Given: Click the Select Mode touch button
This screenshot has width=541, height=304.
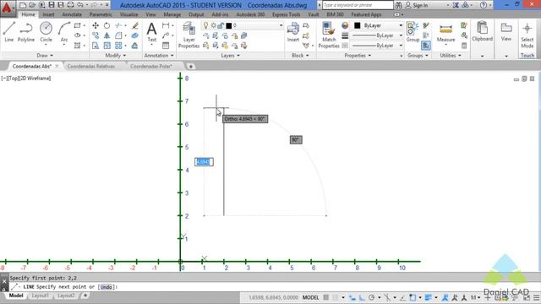Looking at the screenshot, I should click(x=527, y=35).
